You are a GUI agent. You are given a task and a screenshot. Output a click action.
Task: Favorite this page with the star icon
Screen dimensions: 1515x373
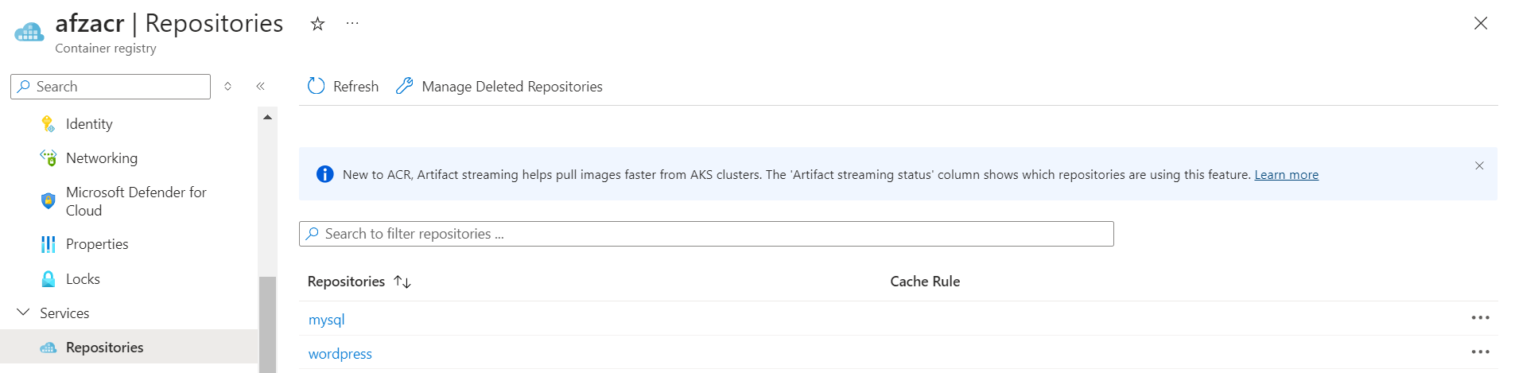coord(317,24)
